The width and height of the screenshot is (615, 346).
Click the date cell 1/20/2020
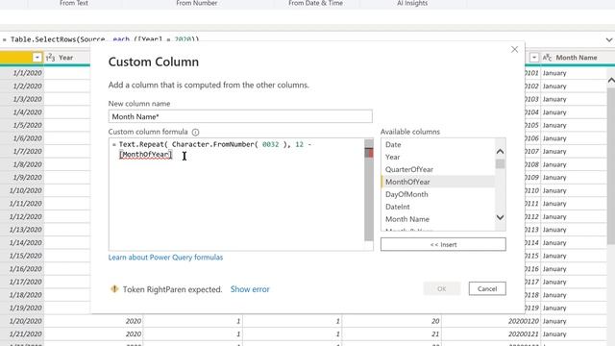click(22, 321)
